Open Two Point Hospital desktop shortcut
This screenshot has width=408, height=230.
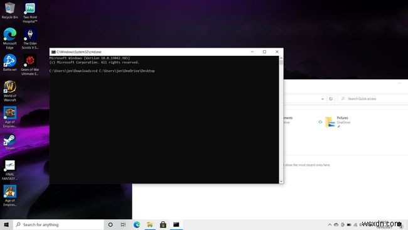(30, 13)
